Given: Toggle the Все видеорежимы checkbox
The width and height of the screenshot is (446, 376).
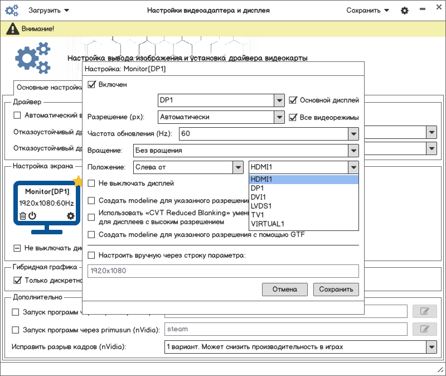Looking at the screenshot, I should (x=293, y=117).
